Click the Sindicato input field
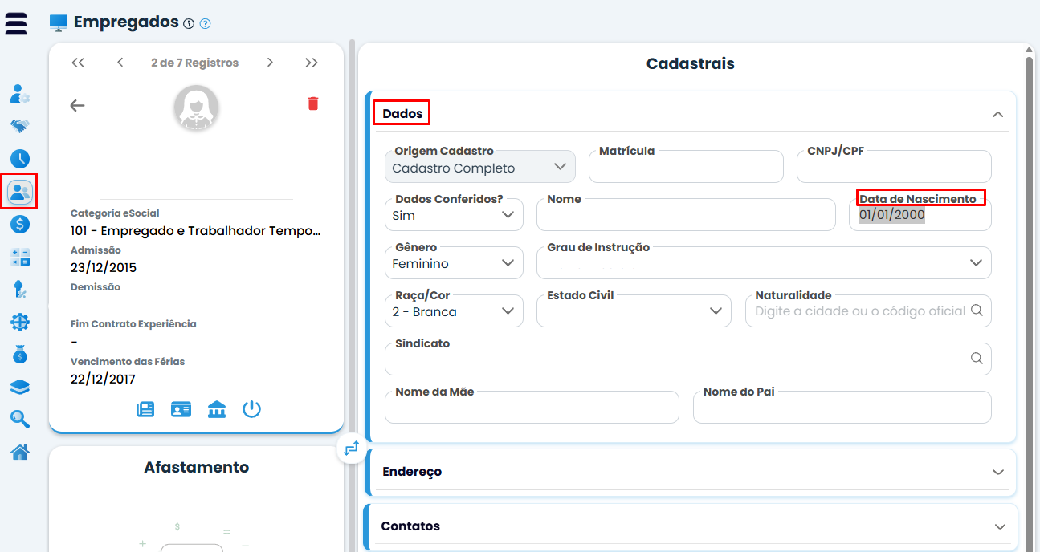1040x552 pixels. (688, 359)
